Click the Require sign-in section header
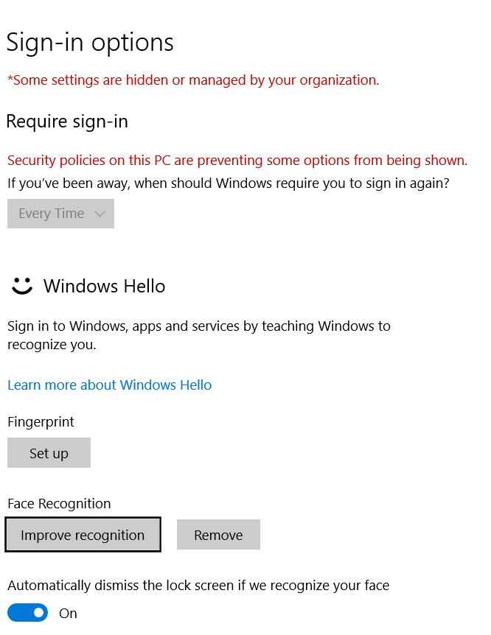 click(x=66, y=121)
